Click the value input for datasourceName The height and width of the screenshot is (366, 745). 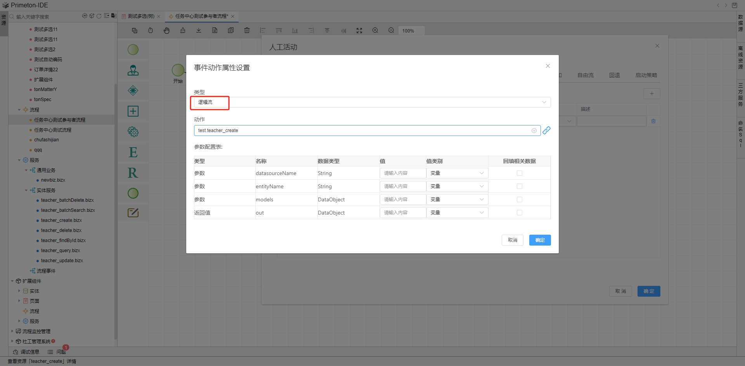coord(402,173)
